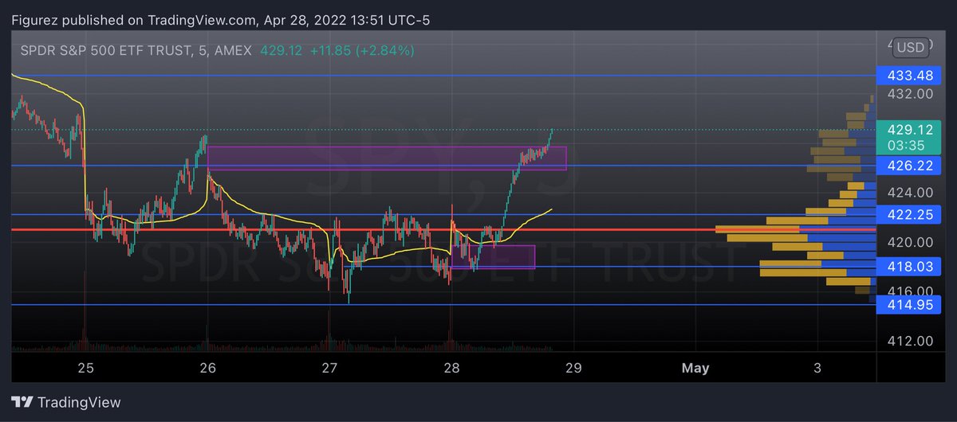Click the 432.00 axis price
Viewport: 957px width, 422px height.
coord(912,94)
